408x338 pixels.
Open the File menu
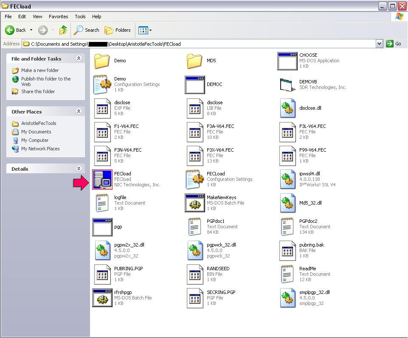pos(8,17)
